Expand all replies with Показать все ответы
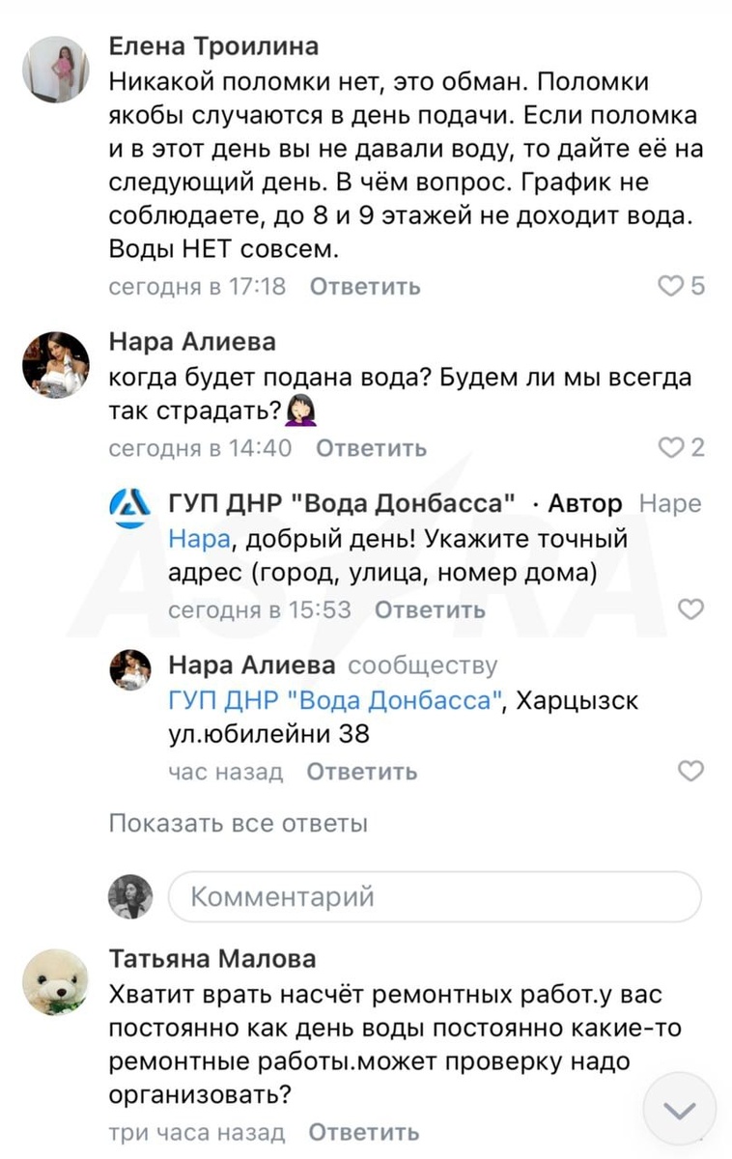The width and height of the screenshot is (732, 1159). click(238, 823)
